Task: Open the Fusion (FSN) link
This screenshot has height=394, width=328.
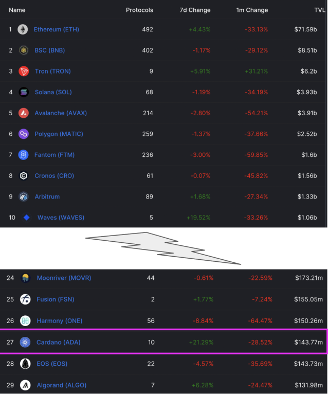Action: click(55, 299)
